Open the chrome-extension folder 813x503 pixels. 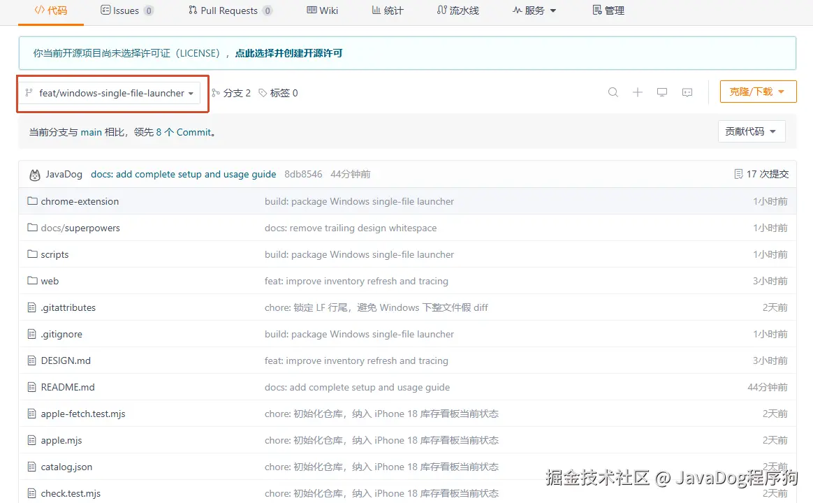(80, 201)
